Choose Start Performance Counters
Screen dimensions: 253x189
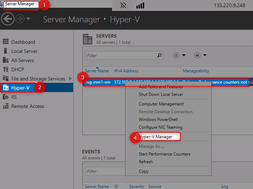point(164,154)
